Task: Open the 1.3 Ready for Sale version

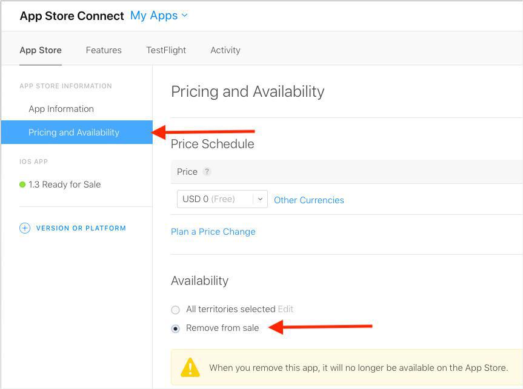Action: (x=65, y=185)
